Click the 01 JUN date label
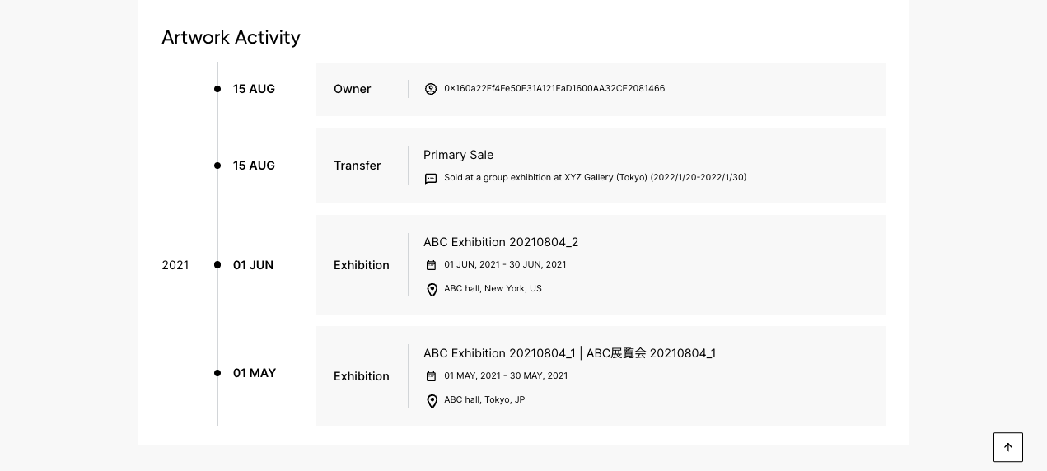Screen dimensions: 1047x471 [x=253, y=265]
